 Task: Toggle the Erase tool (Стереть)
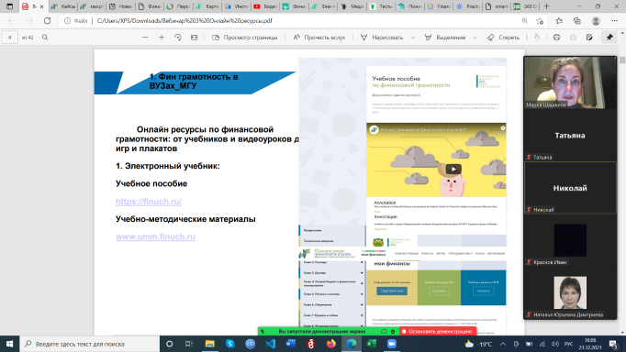[x=503, y=37]
